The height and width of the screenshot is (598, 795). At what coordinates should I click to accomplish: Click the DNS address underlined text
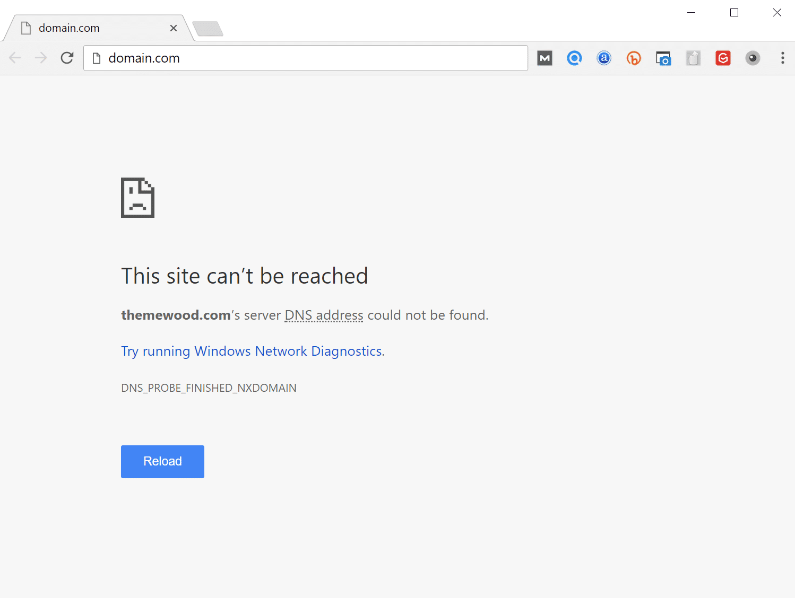click(x=323, y=315)
